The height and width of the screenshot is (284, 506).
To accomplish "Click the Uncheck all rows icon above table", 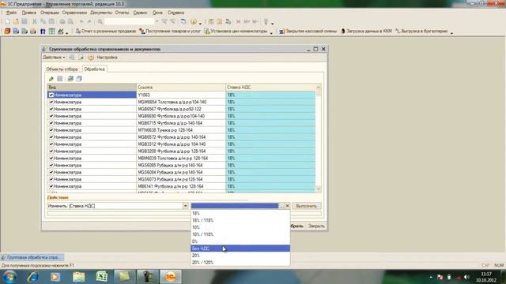I will [79, 79].
